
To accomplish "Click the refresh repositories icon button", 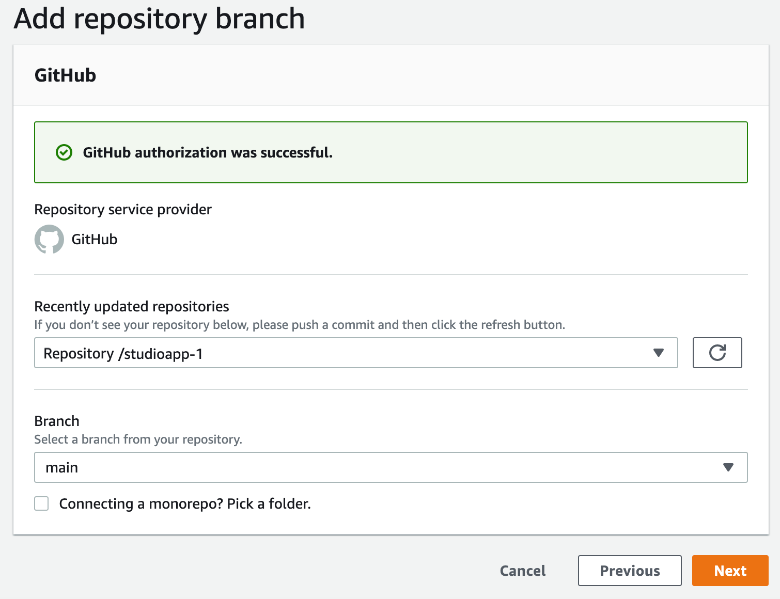I will click(x=717, y=353).
